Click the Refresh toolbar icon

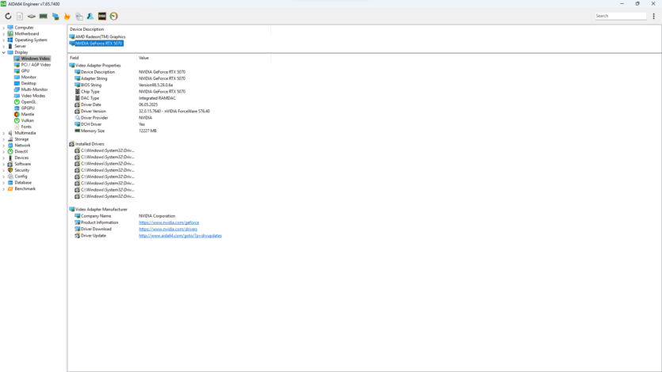[8, 16]
